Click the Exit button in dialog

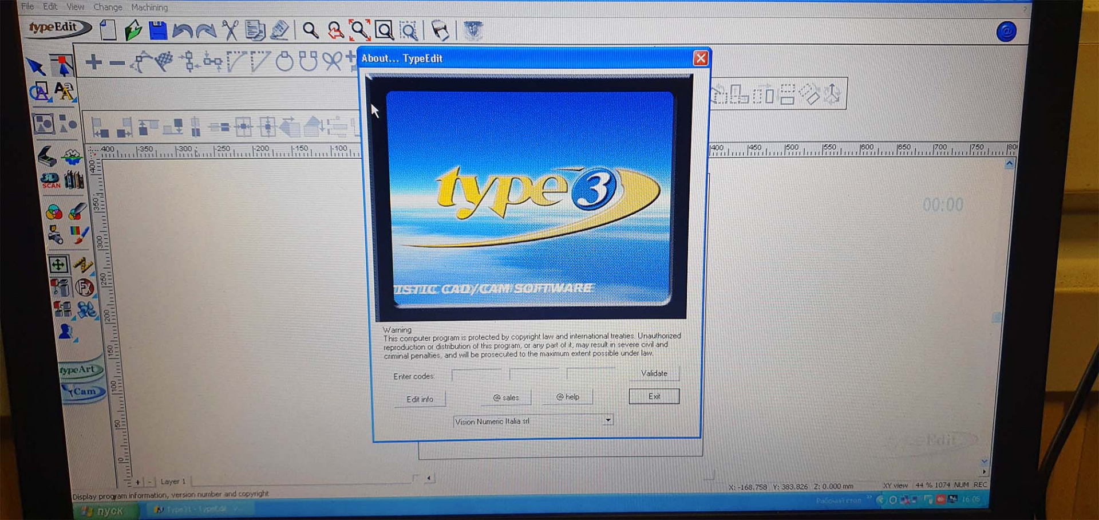coord(654,396)
